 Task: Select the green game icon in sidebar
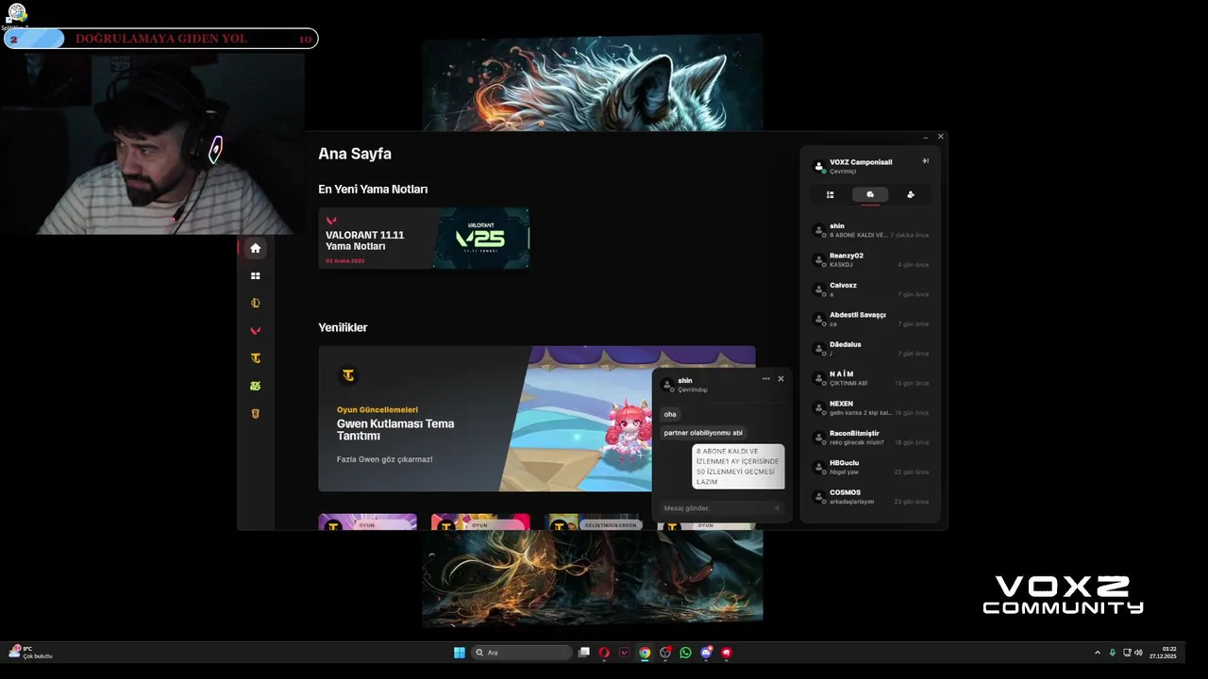point(255,386)
